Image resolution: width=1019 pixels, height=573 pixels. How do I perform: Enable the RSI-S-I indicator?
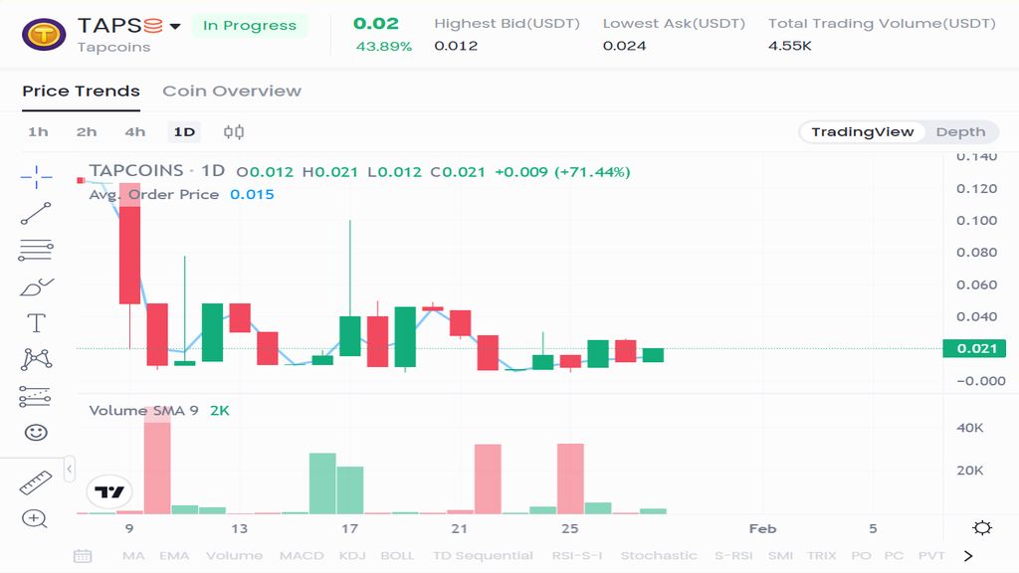tap(577, 556)
